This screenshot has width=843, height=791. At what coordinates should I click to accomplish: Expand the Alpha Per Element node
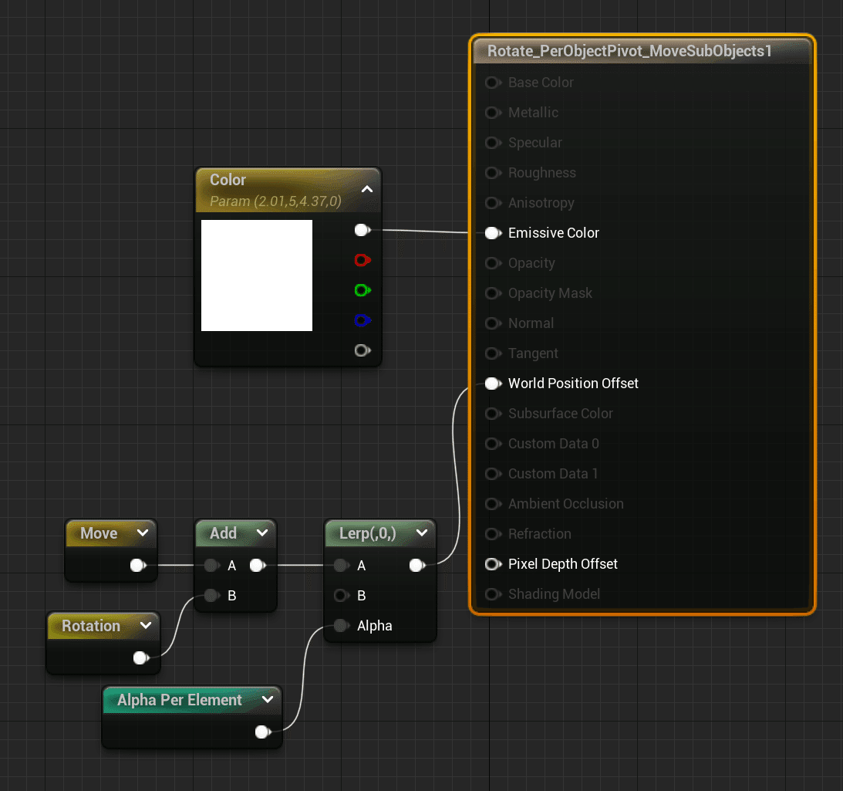click(268, 699)
